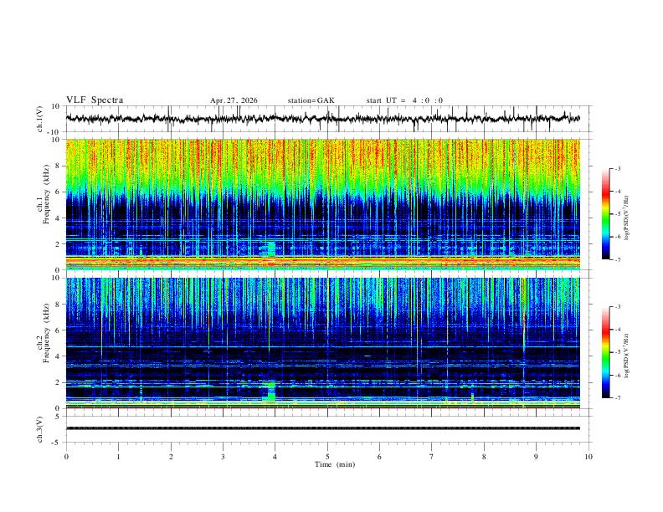Select the "start UT = 4:0:0" text
Screen dimensions: 663x512
pyautogui.click(x=404, y=100)
